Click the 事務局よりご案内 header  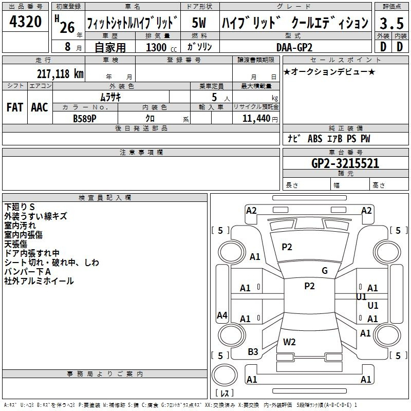pos(105,374)
